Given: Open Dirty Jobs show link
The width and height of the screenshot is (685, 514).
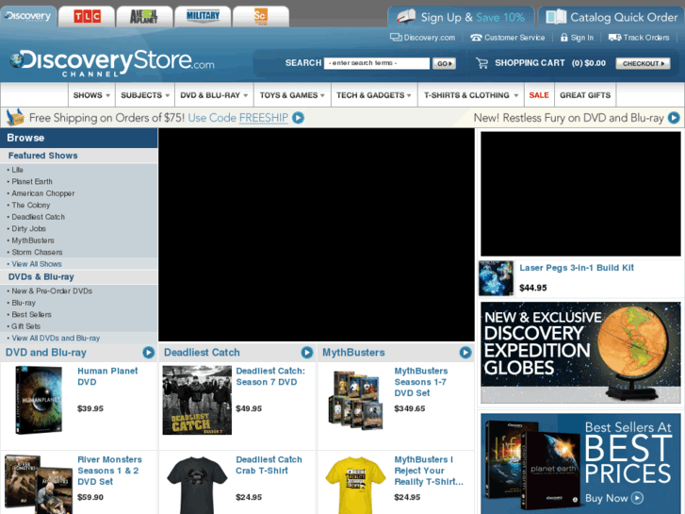Looking at the screenshot, I should click(x=28, y=229).
